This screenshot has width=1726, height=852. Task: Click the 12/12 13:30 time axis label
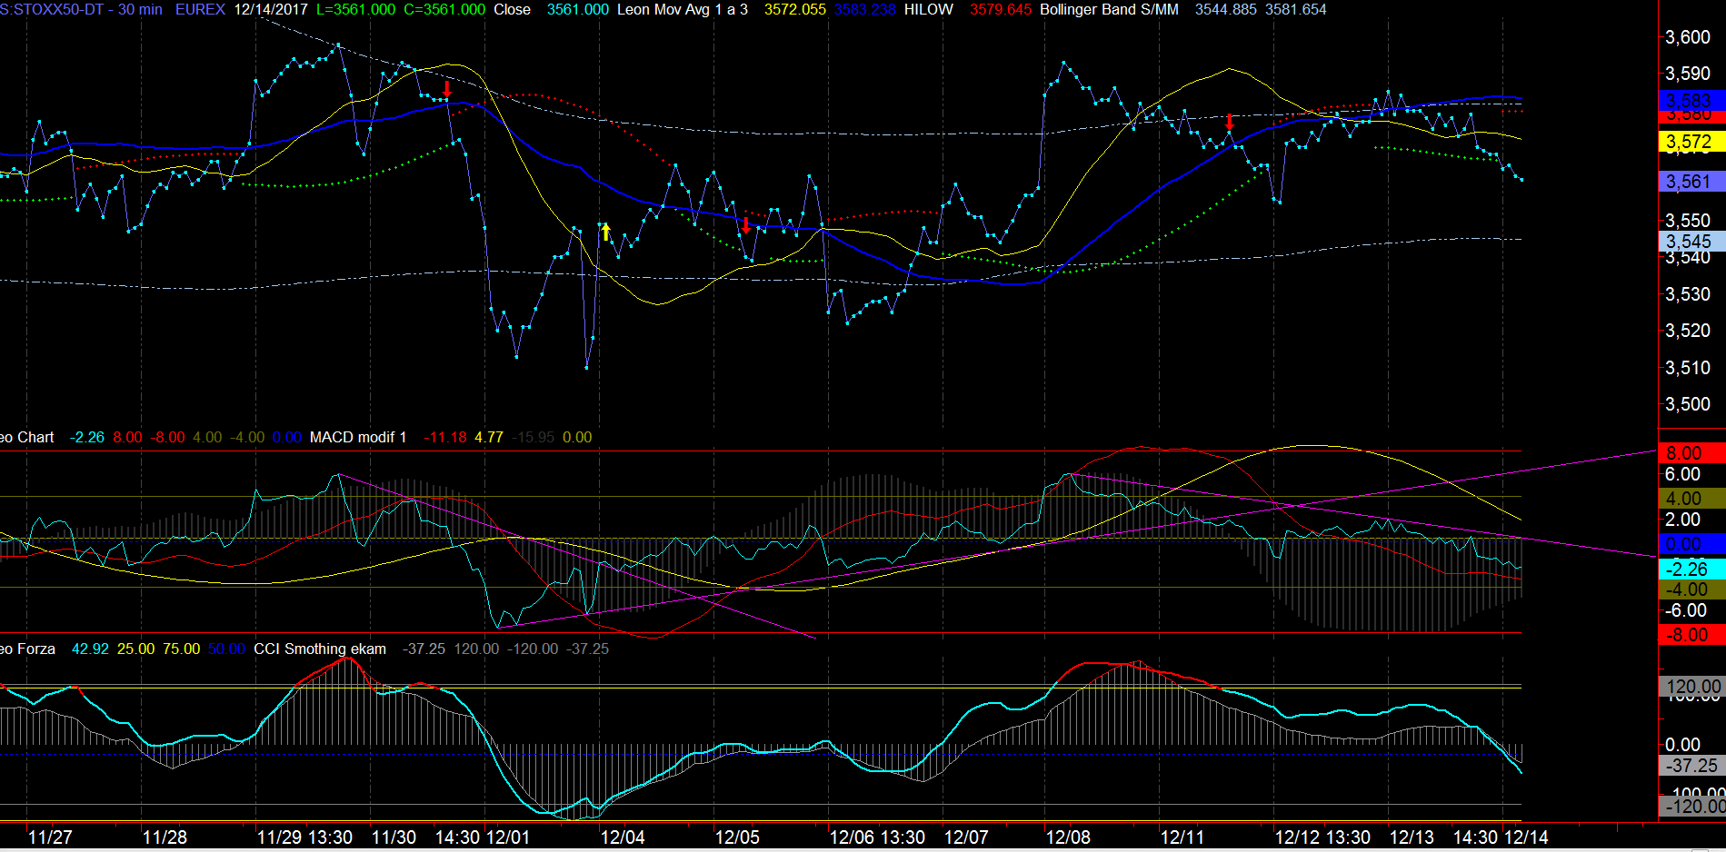click(1322, 837)
